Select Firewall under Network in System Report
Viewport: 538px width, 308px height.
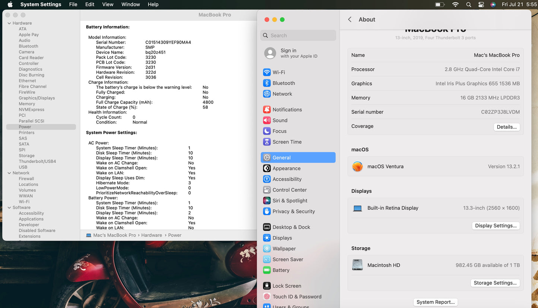[x=26, y=179]
